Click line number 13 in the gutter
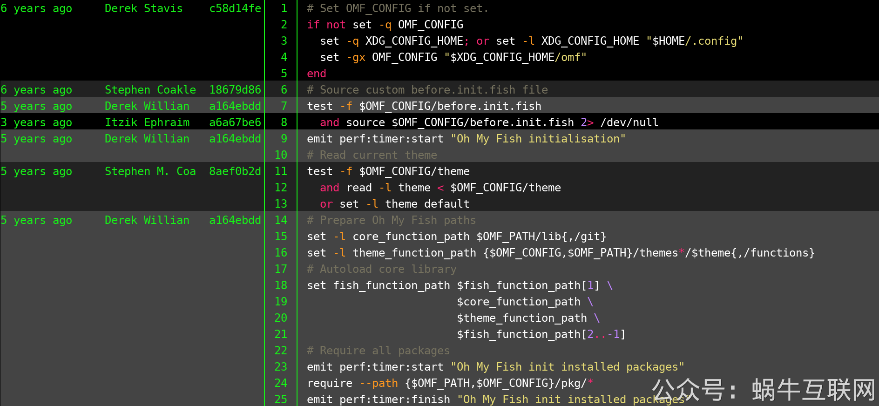 pyautogui.click(x=281, y=204)
